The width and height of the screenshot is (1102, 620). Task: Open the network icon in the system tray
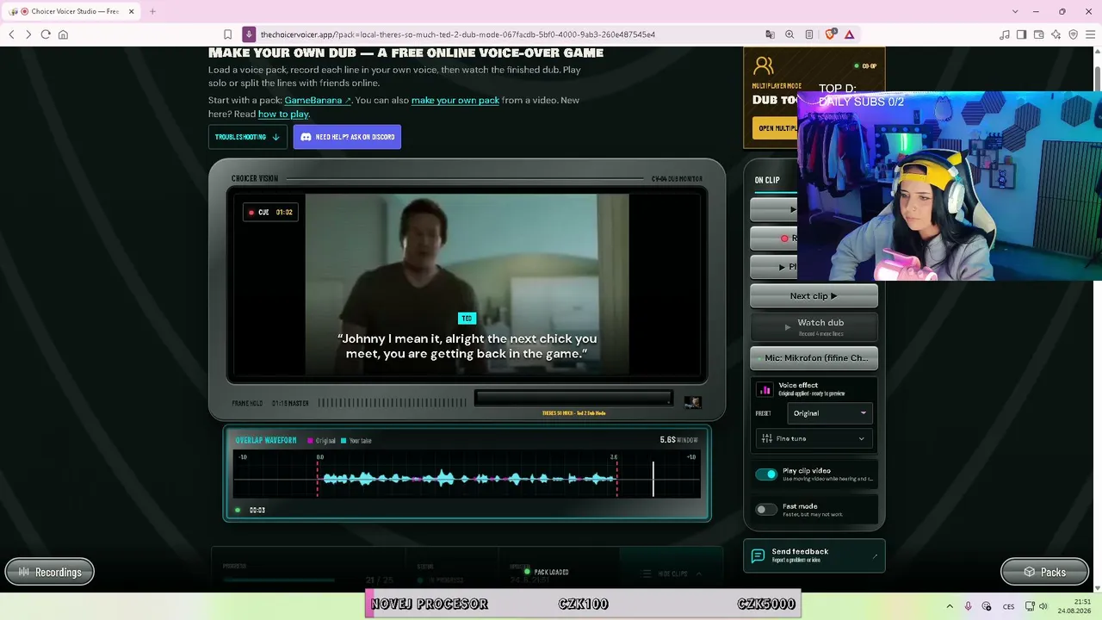(1030, 606)
